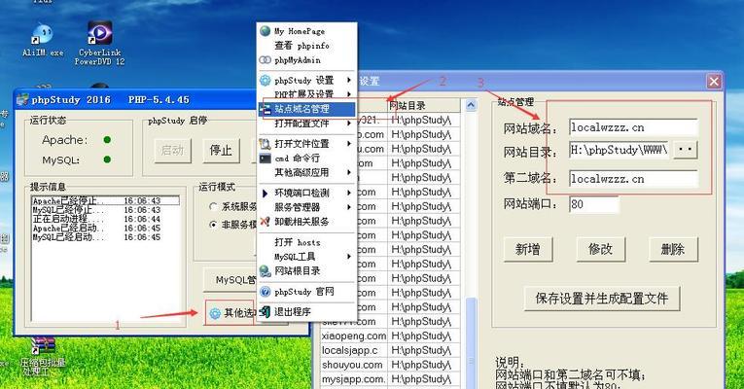Click the gear icon beside phpStudy 设置

pos(266,80)
